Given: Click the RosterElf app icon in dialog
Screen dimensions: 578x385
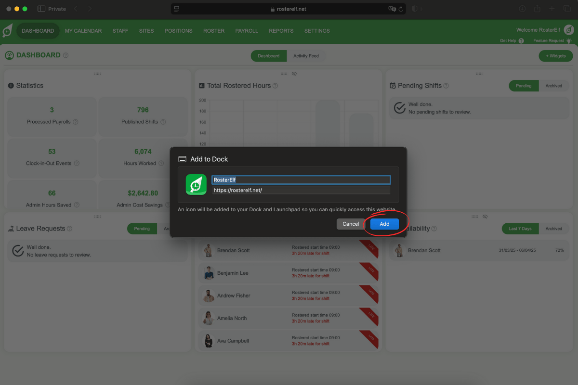Looking at the screenshot, I should 196,185.
